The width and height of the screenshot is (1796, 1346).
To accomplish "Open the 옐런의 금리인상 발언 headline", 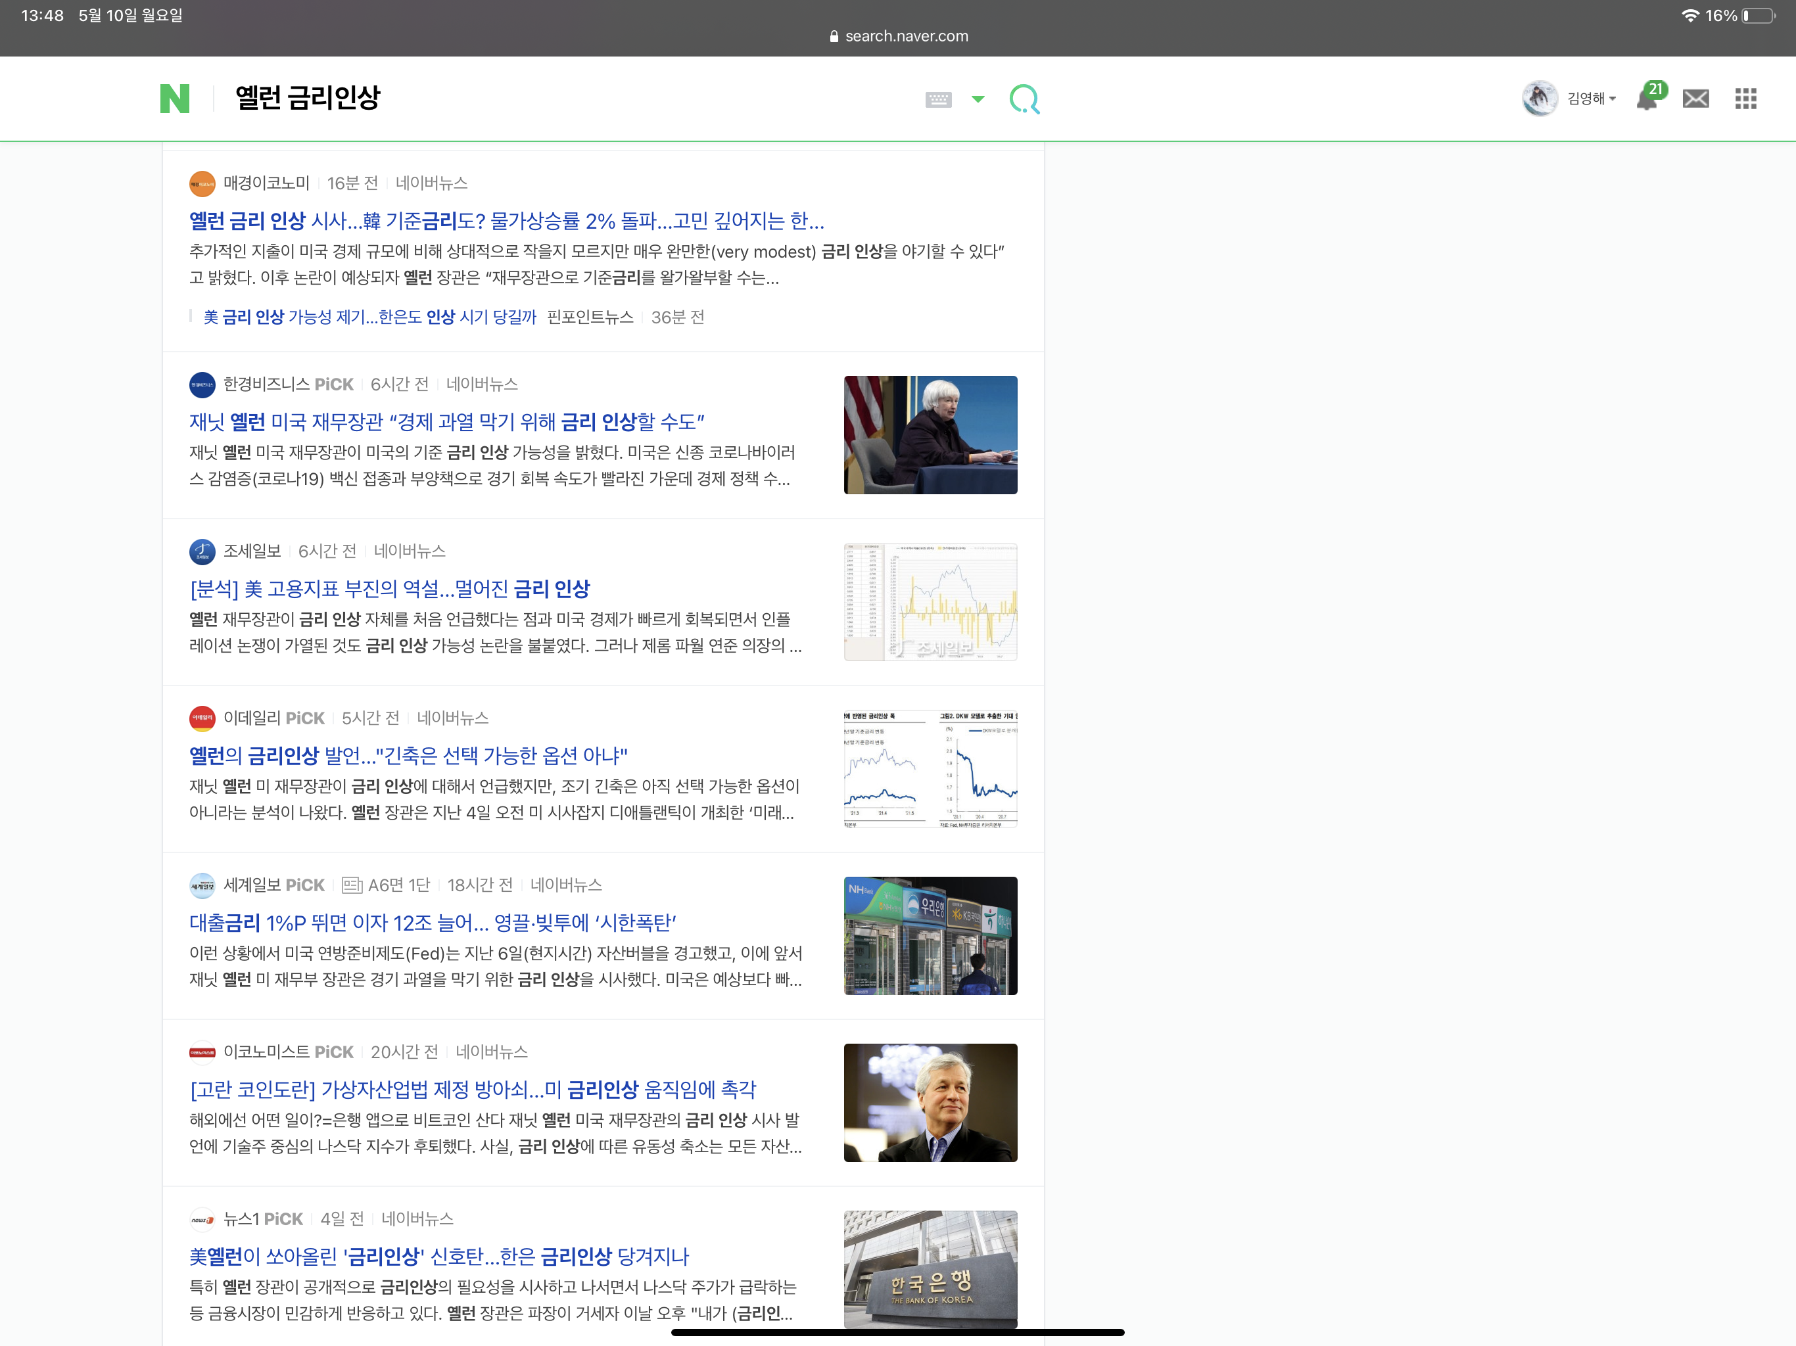I will (x=408, y=756).
